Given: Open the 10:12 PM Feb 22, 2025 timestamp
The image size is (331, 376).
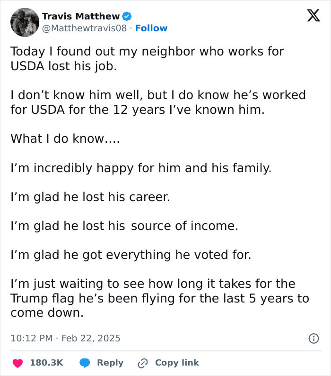Looking at the screenshot, I should tap(65, 338).
